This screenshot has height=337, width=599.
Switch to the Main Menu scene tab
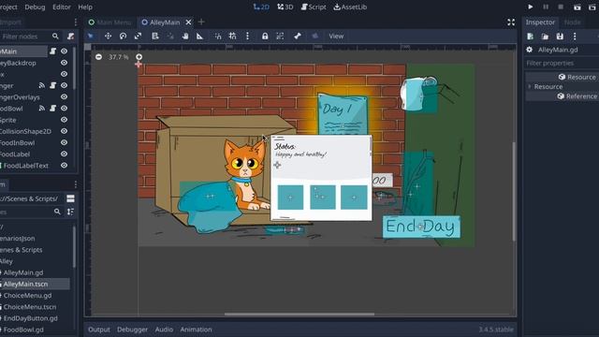point(110,22)
